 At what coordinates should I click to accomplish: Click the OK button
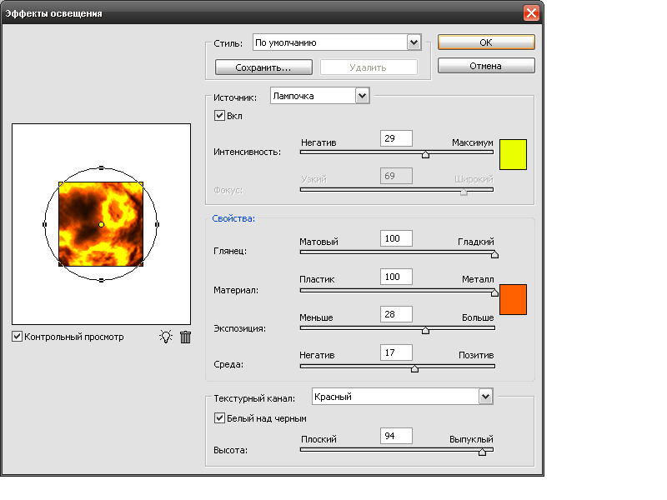486,42
